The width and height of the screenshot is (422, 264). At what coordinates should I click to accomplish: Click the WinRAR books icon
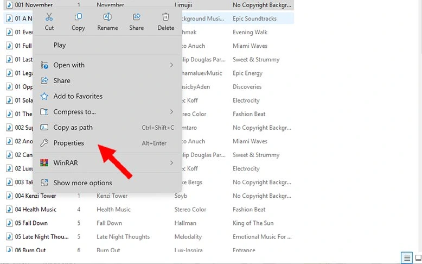tap(44, 162)
